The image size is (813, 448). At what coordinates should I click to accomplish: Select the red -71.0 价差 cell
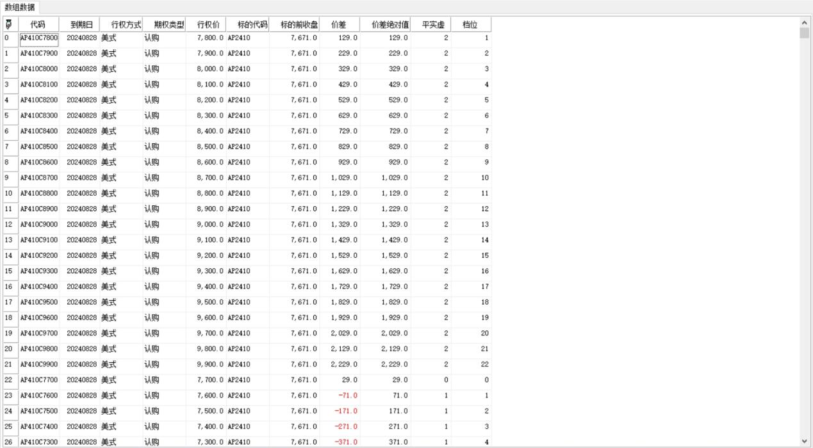click(340, 396)
